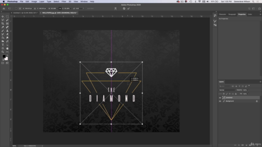Swap foreground and background colors
This screenshot has height=147, width=262.
click(7, 56)
